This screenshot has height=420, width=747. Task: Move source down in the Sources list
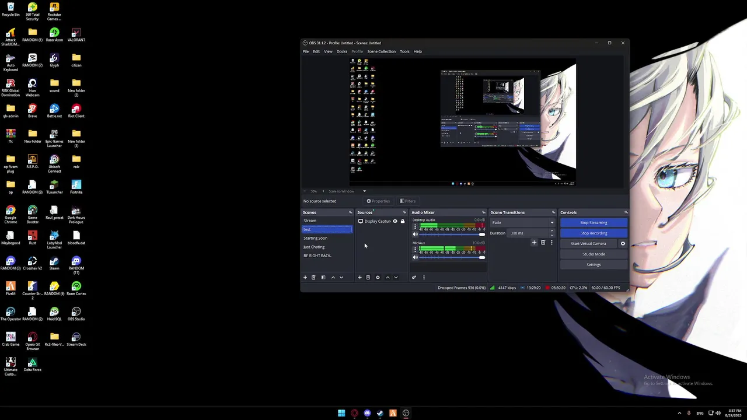click(x=396, y=278)
